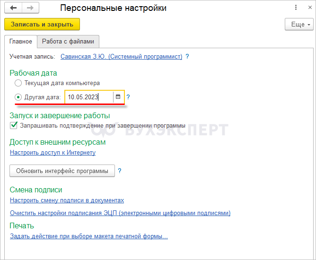
Task: Click the Запуск и завершение работы heading
Action: 60,116
